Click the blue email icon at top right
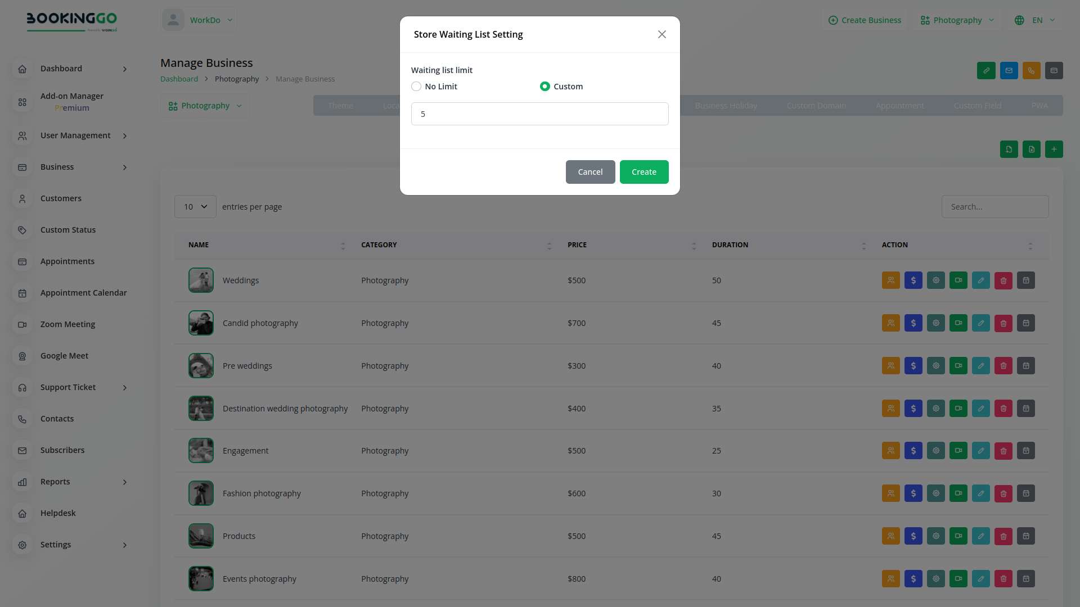This screenshot has height=607, width=1080. tap(1009, 71)
